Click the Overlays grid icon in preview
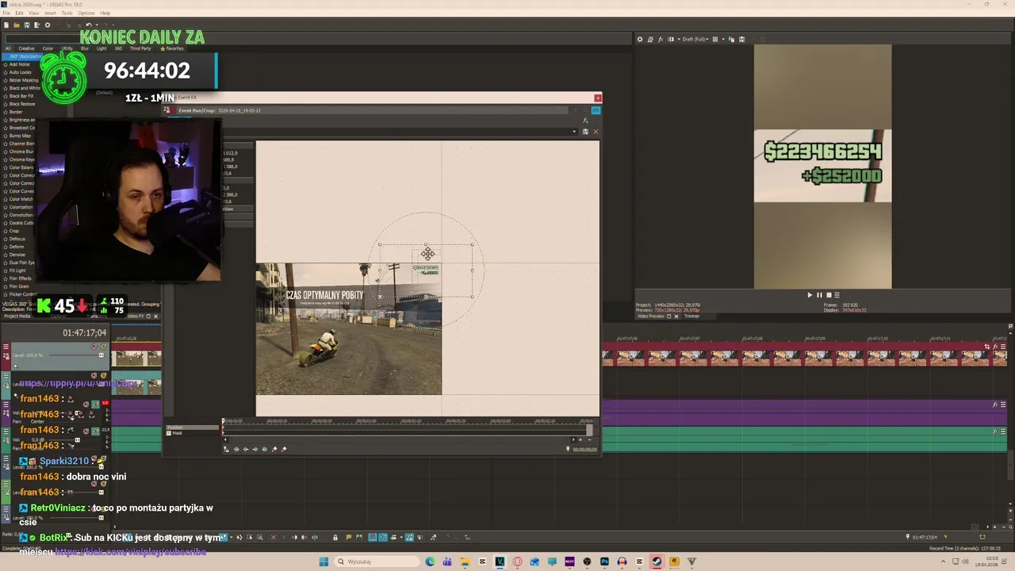This screenshot has width=1015, height=571. tap(715, 39)
